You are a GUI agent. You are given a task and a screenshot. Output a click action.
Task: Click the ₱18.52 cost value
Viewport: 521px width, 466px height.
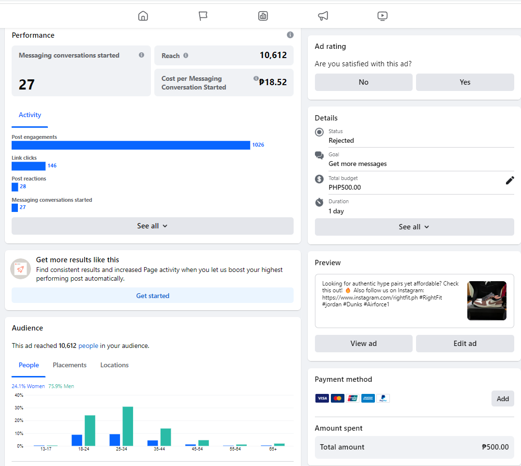point(273,82)
